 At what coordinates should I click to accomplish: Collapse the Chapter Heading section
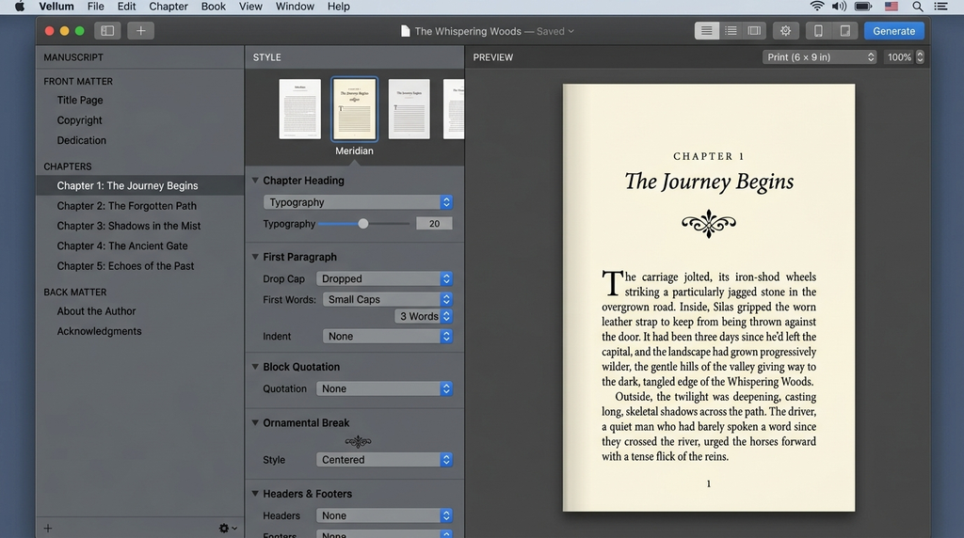255,181
